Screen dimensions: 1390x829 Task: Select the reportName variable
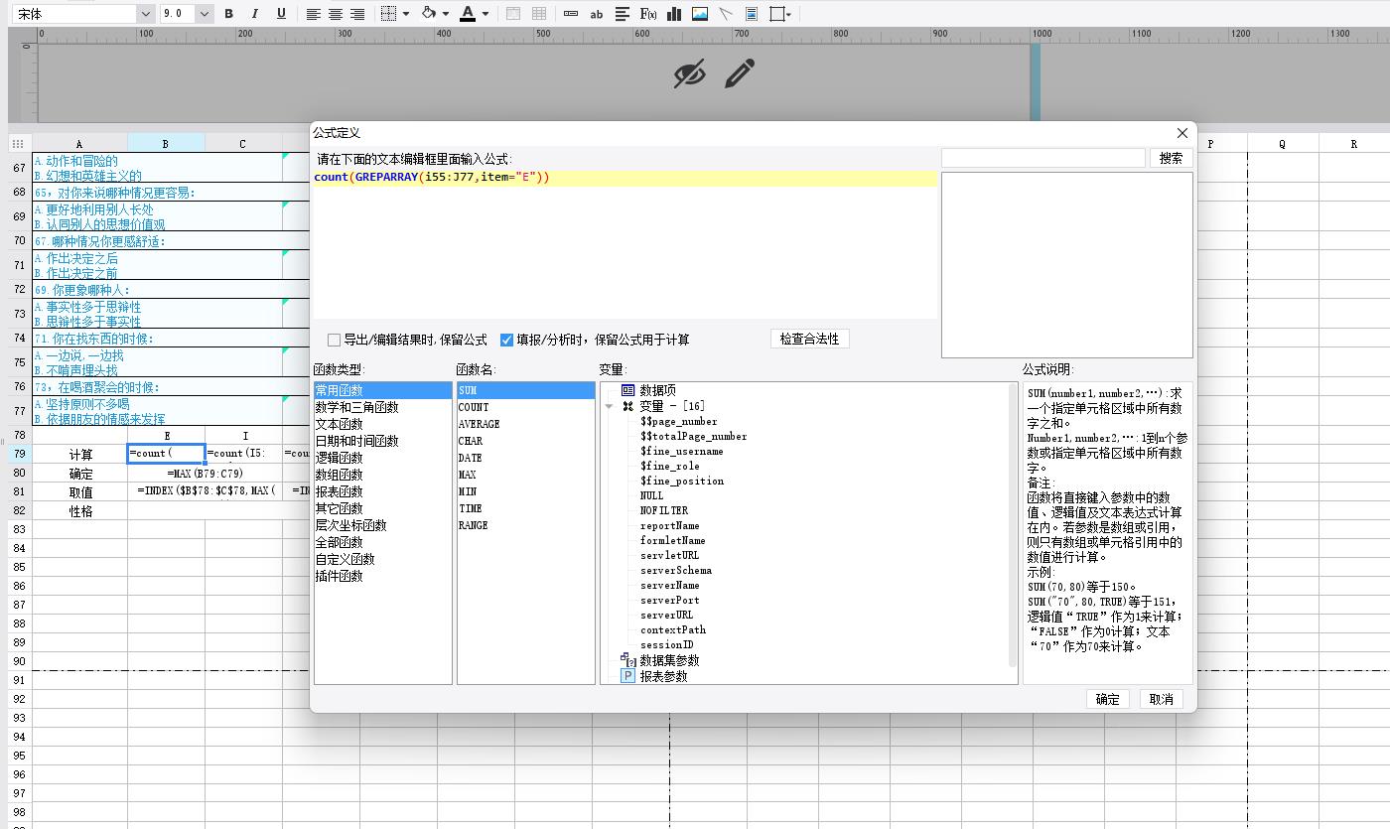coord(670,526)
